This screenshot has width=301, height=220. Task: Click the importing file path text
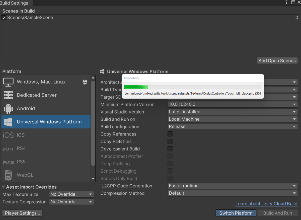(x=193, y=94)
